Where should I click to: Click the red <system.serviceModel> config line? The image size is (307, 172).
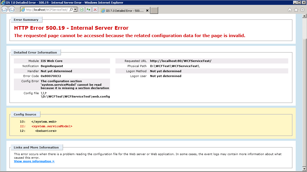[x=52, y=126]
